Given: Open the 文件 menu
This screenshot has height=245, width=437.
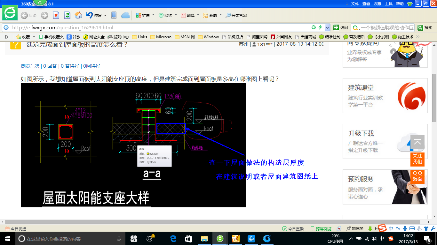Looking at the screenshot, I should 355,4.
